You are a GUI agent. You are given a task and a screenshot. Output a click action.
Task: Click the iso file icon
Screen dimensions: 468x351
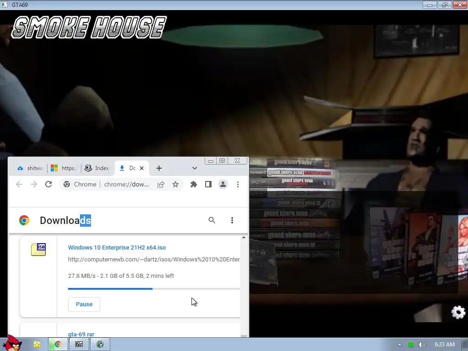click(38, 250)
